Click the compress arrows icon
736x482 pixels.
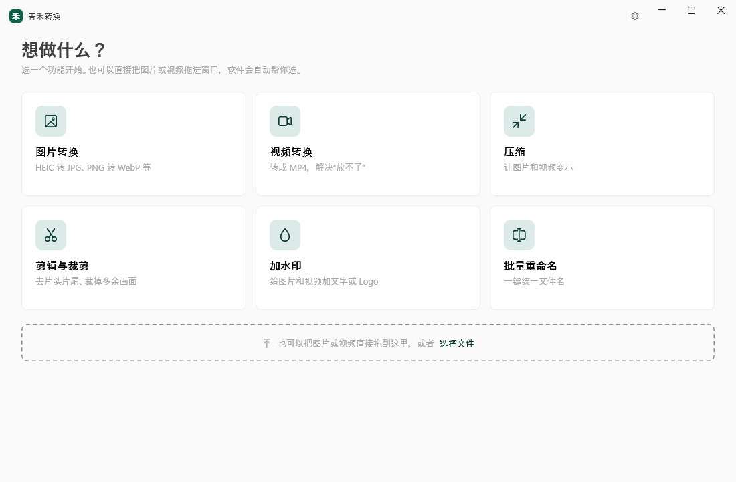tap(519, 121)
